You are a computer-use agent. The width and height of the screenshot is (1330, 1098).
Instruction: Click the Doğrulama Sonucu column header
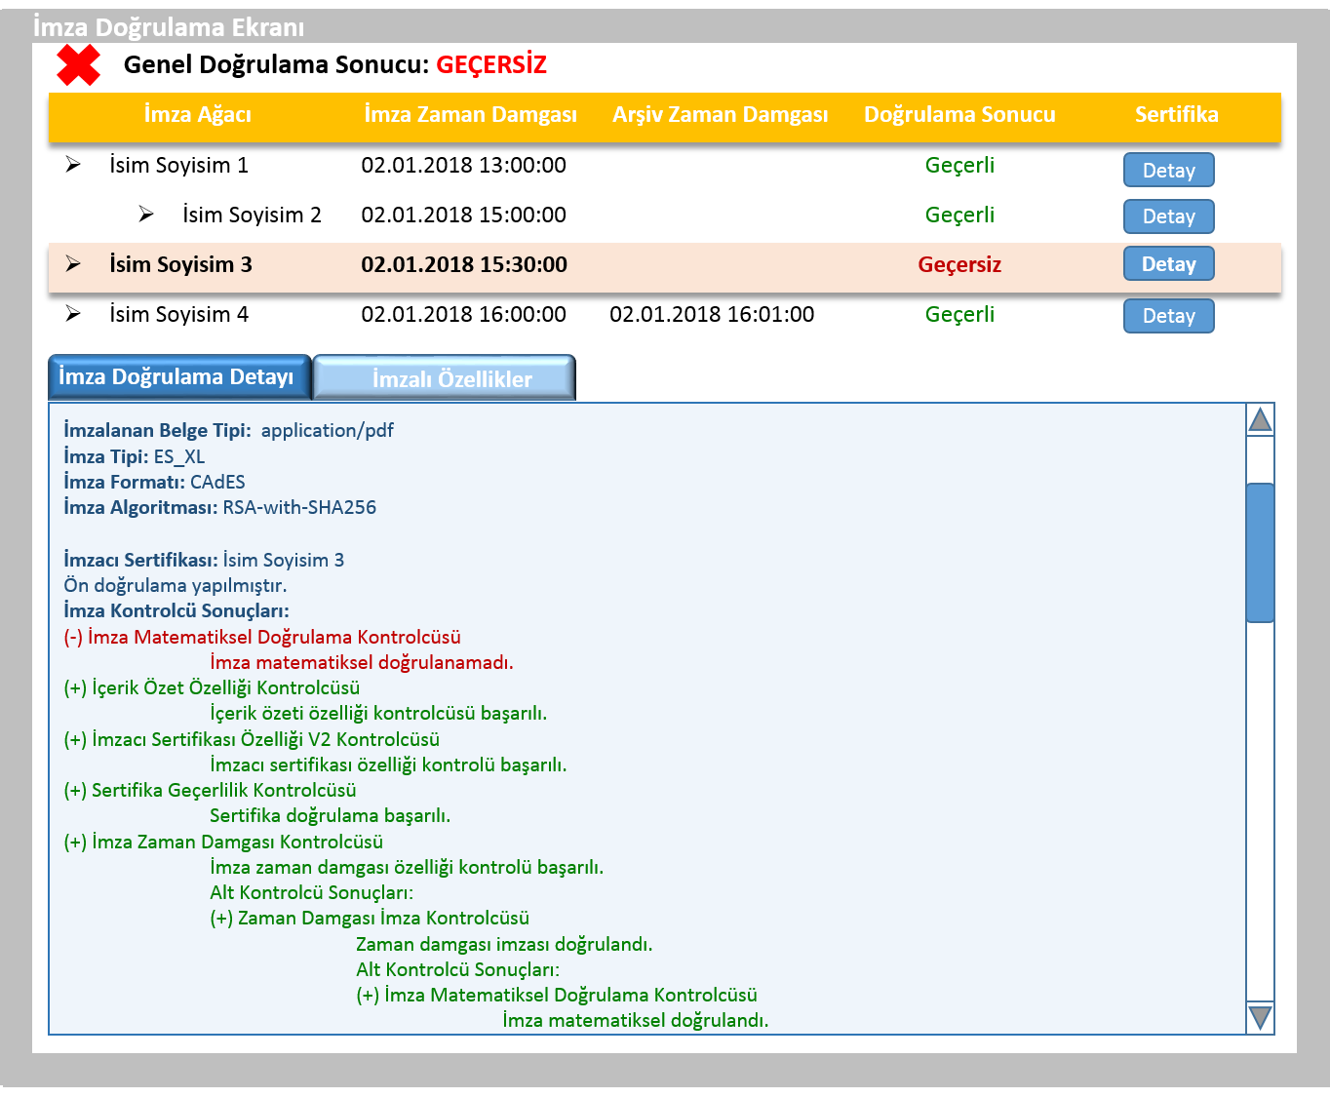(x=959, y=115)
